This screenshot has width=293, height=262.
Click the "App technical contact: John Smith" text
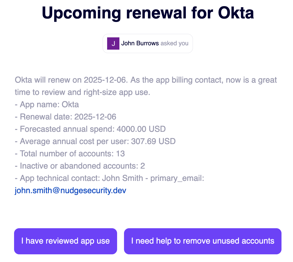[x=79, y=178]
